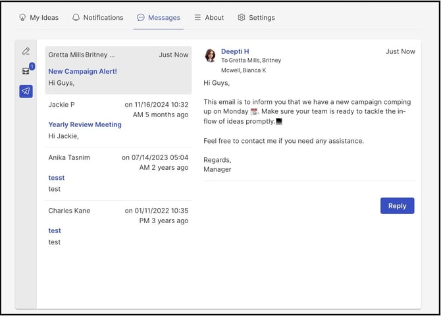The width and height of the screenshot is (441, 316).
Task: Select sender name Anika Tasnim in list
Action: tap(69, 157)
